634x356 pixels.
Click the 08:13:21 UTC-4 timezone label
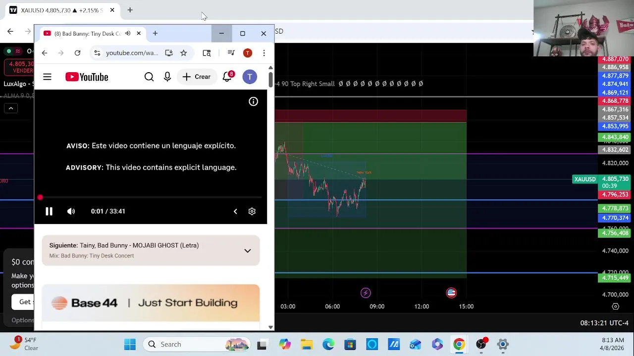click(604, 323)
